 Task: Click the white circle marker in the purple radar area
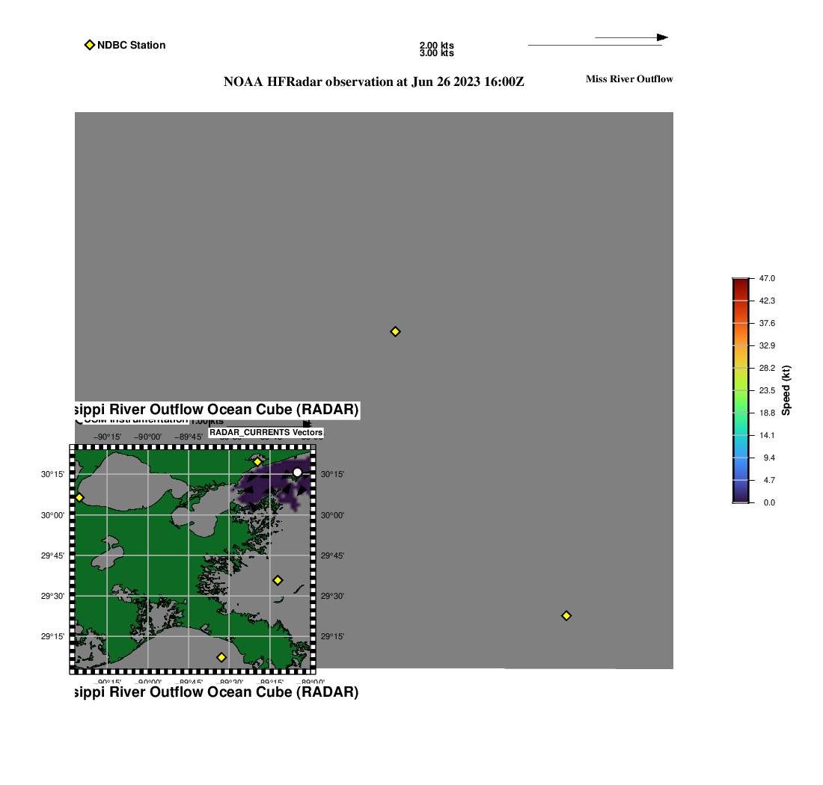coord(297,472)
